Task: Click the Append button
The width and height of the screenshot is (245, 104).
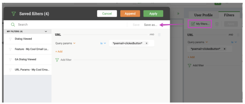Action: (x=130, y=14)
